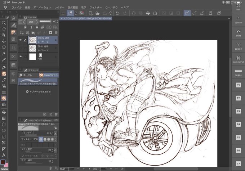Select the Frame border tool
245x171 pixels.
[x=4, y=137]
